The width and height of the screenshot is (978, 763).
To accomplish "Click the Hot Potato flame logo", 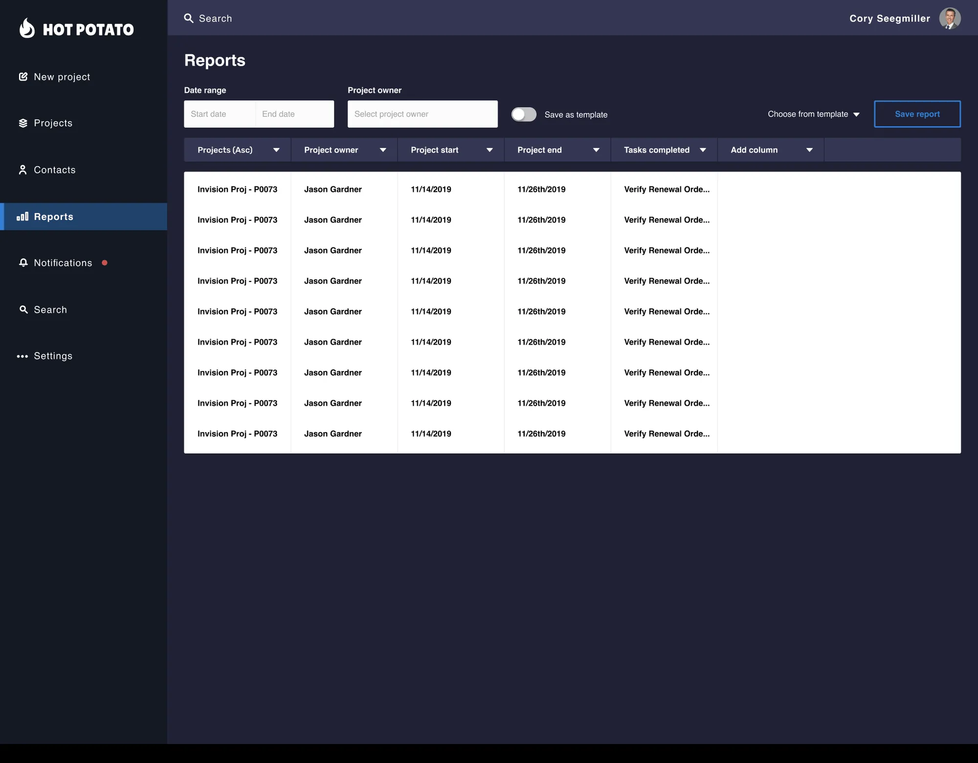I will coord(27,29).
